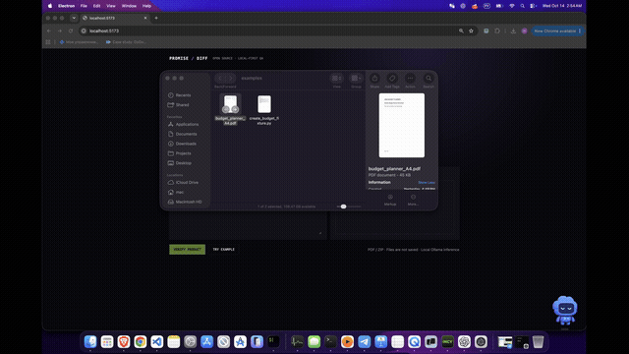
Task: Open the Chrome profile avatar
Action: [x=524, y=30]
